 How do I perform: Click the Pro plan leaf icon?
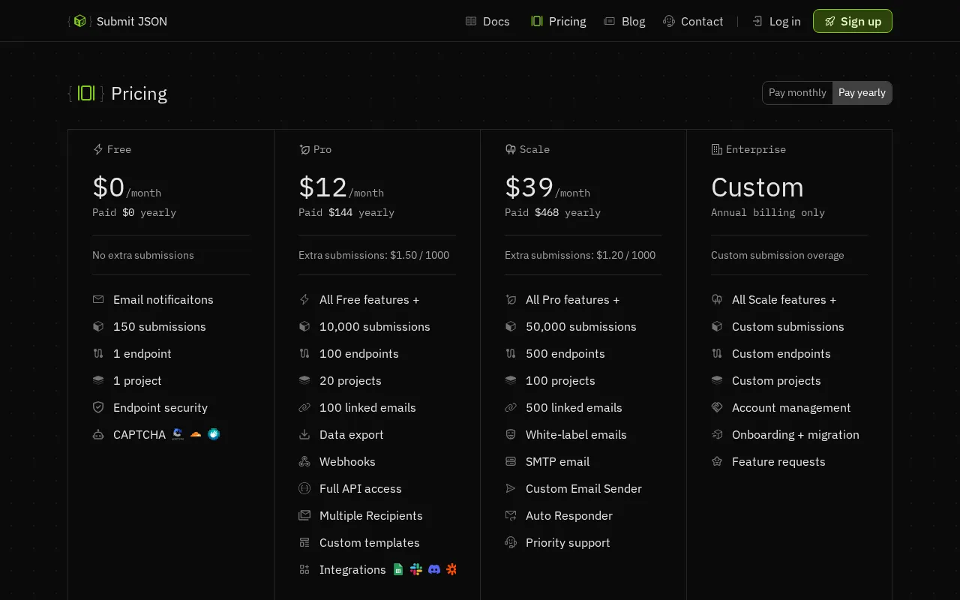pos(304,149)
